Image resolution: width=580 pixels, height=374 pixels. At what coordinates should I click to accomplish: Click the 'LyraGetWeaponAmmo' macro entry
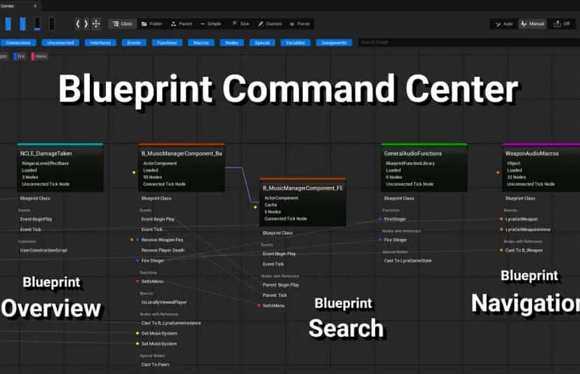[527, 230]
